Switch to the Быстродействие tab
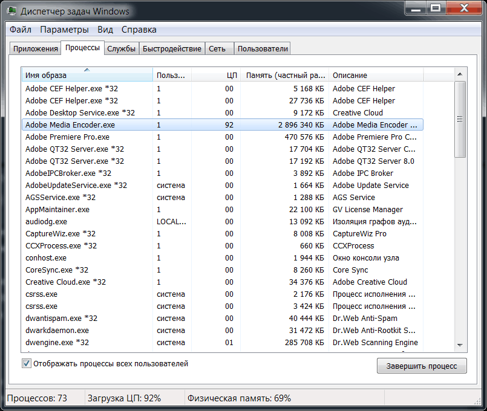Viewport: 487px width, 411px height. (172, 49)
